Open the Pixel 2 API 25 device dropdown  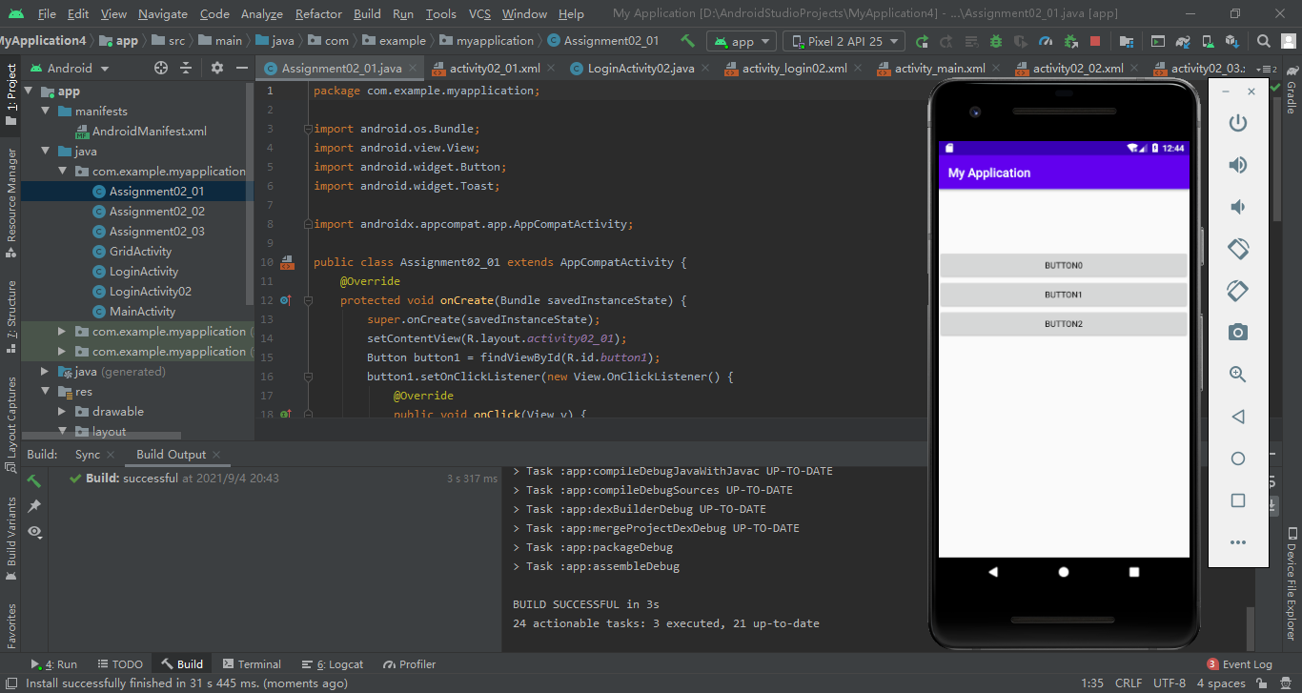coord(844,41)
